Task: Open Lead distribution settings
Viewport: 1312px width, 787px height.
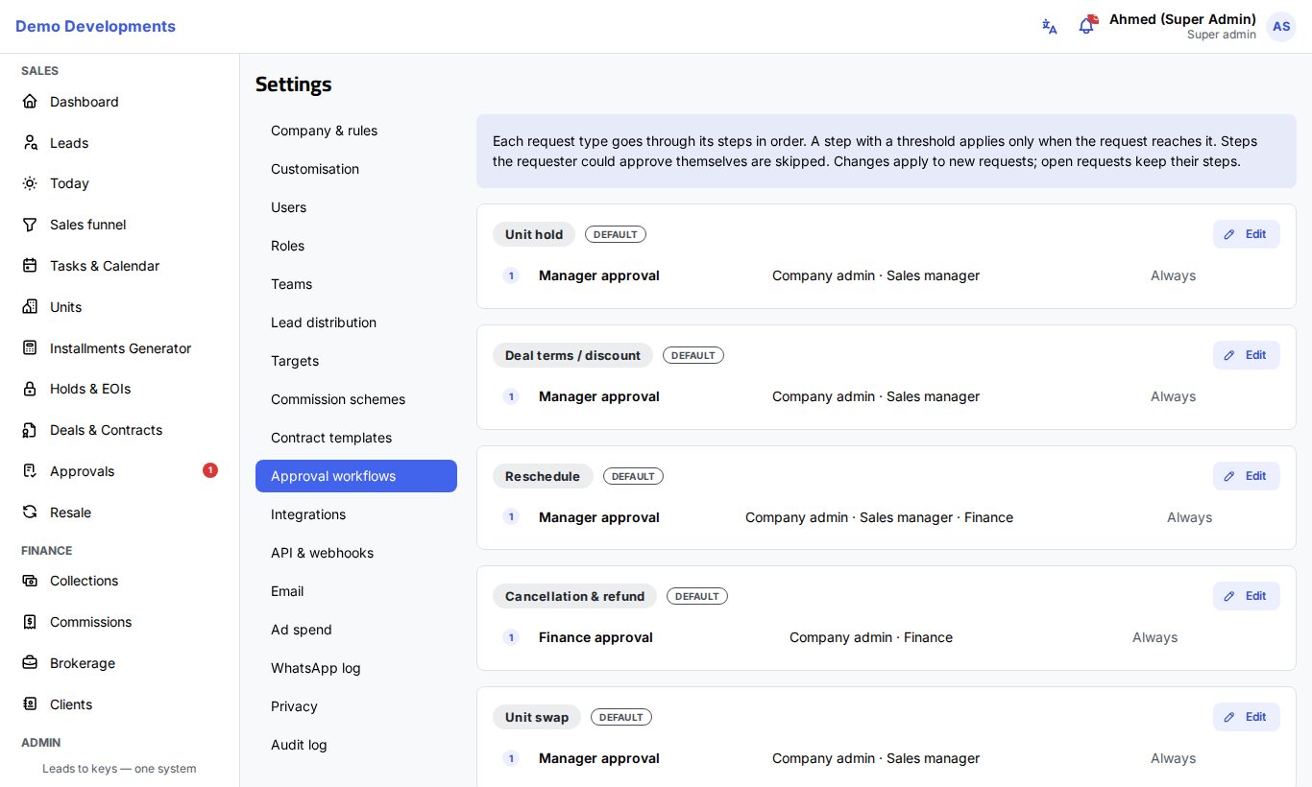Action: tap(356, 322)
